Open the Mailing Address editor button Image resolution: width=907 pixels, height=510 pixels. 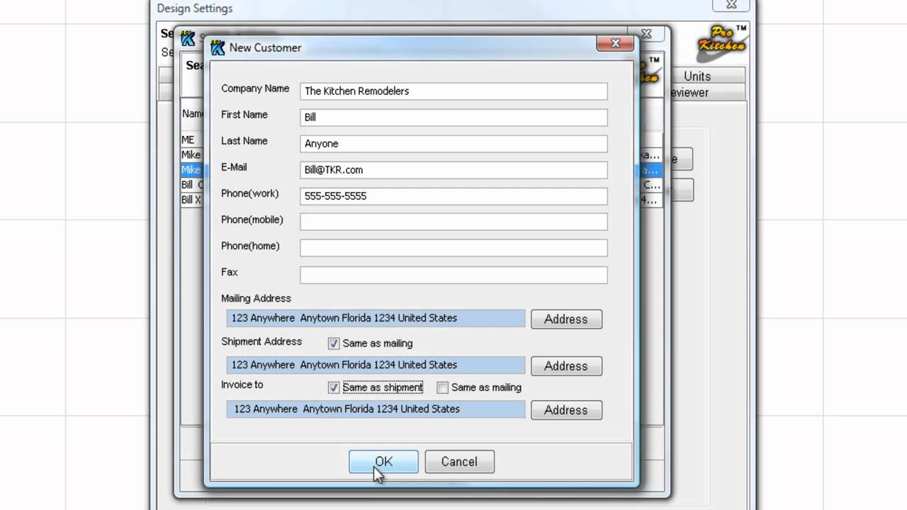pyautogui.click(x=566, y=319)
